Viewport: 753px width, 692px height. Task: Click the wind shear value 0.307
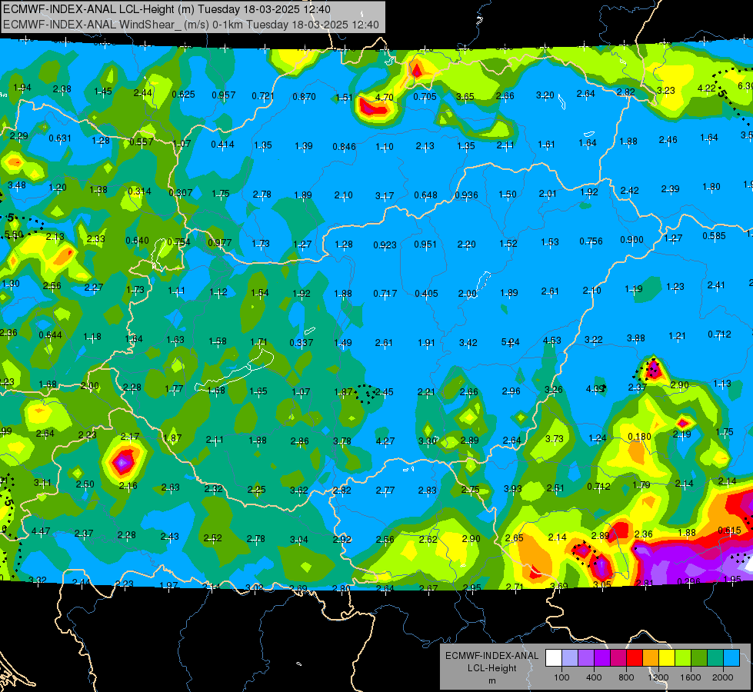coord(181,192)
